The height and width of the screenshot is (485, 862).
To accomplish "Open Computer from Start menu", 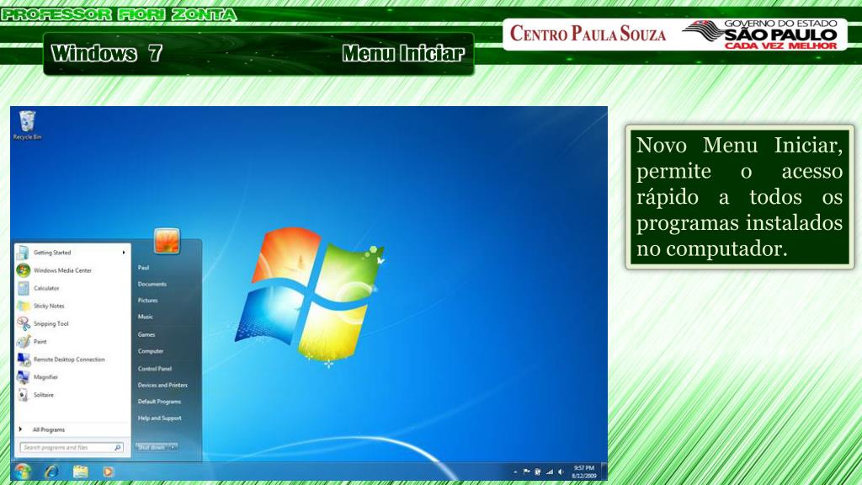I will pyautogui.click(x=151, y=351).
